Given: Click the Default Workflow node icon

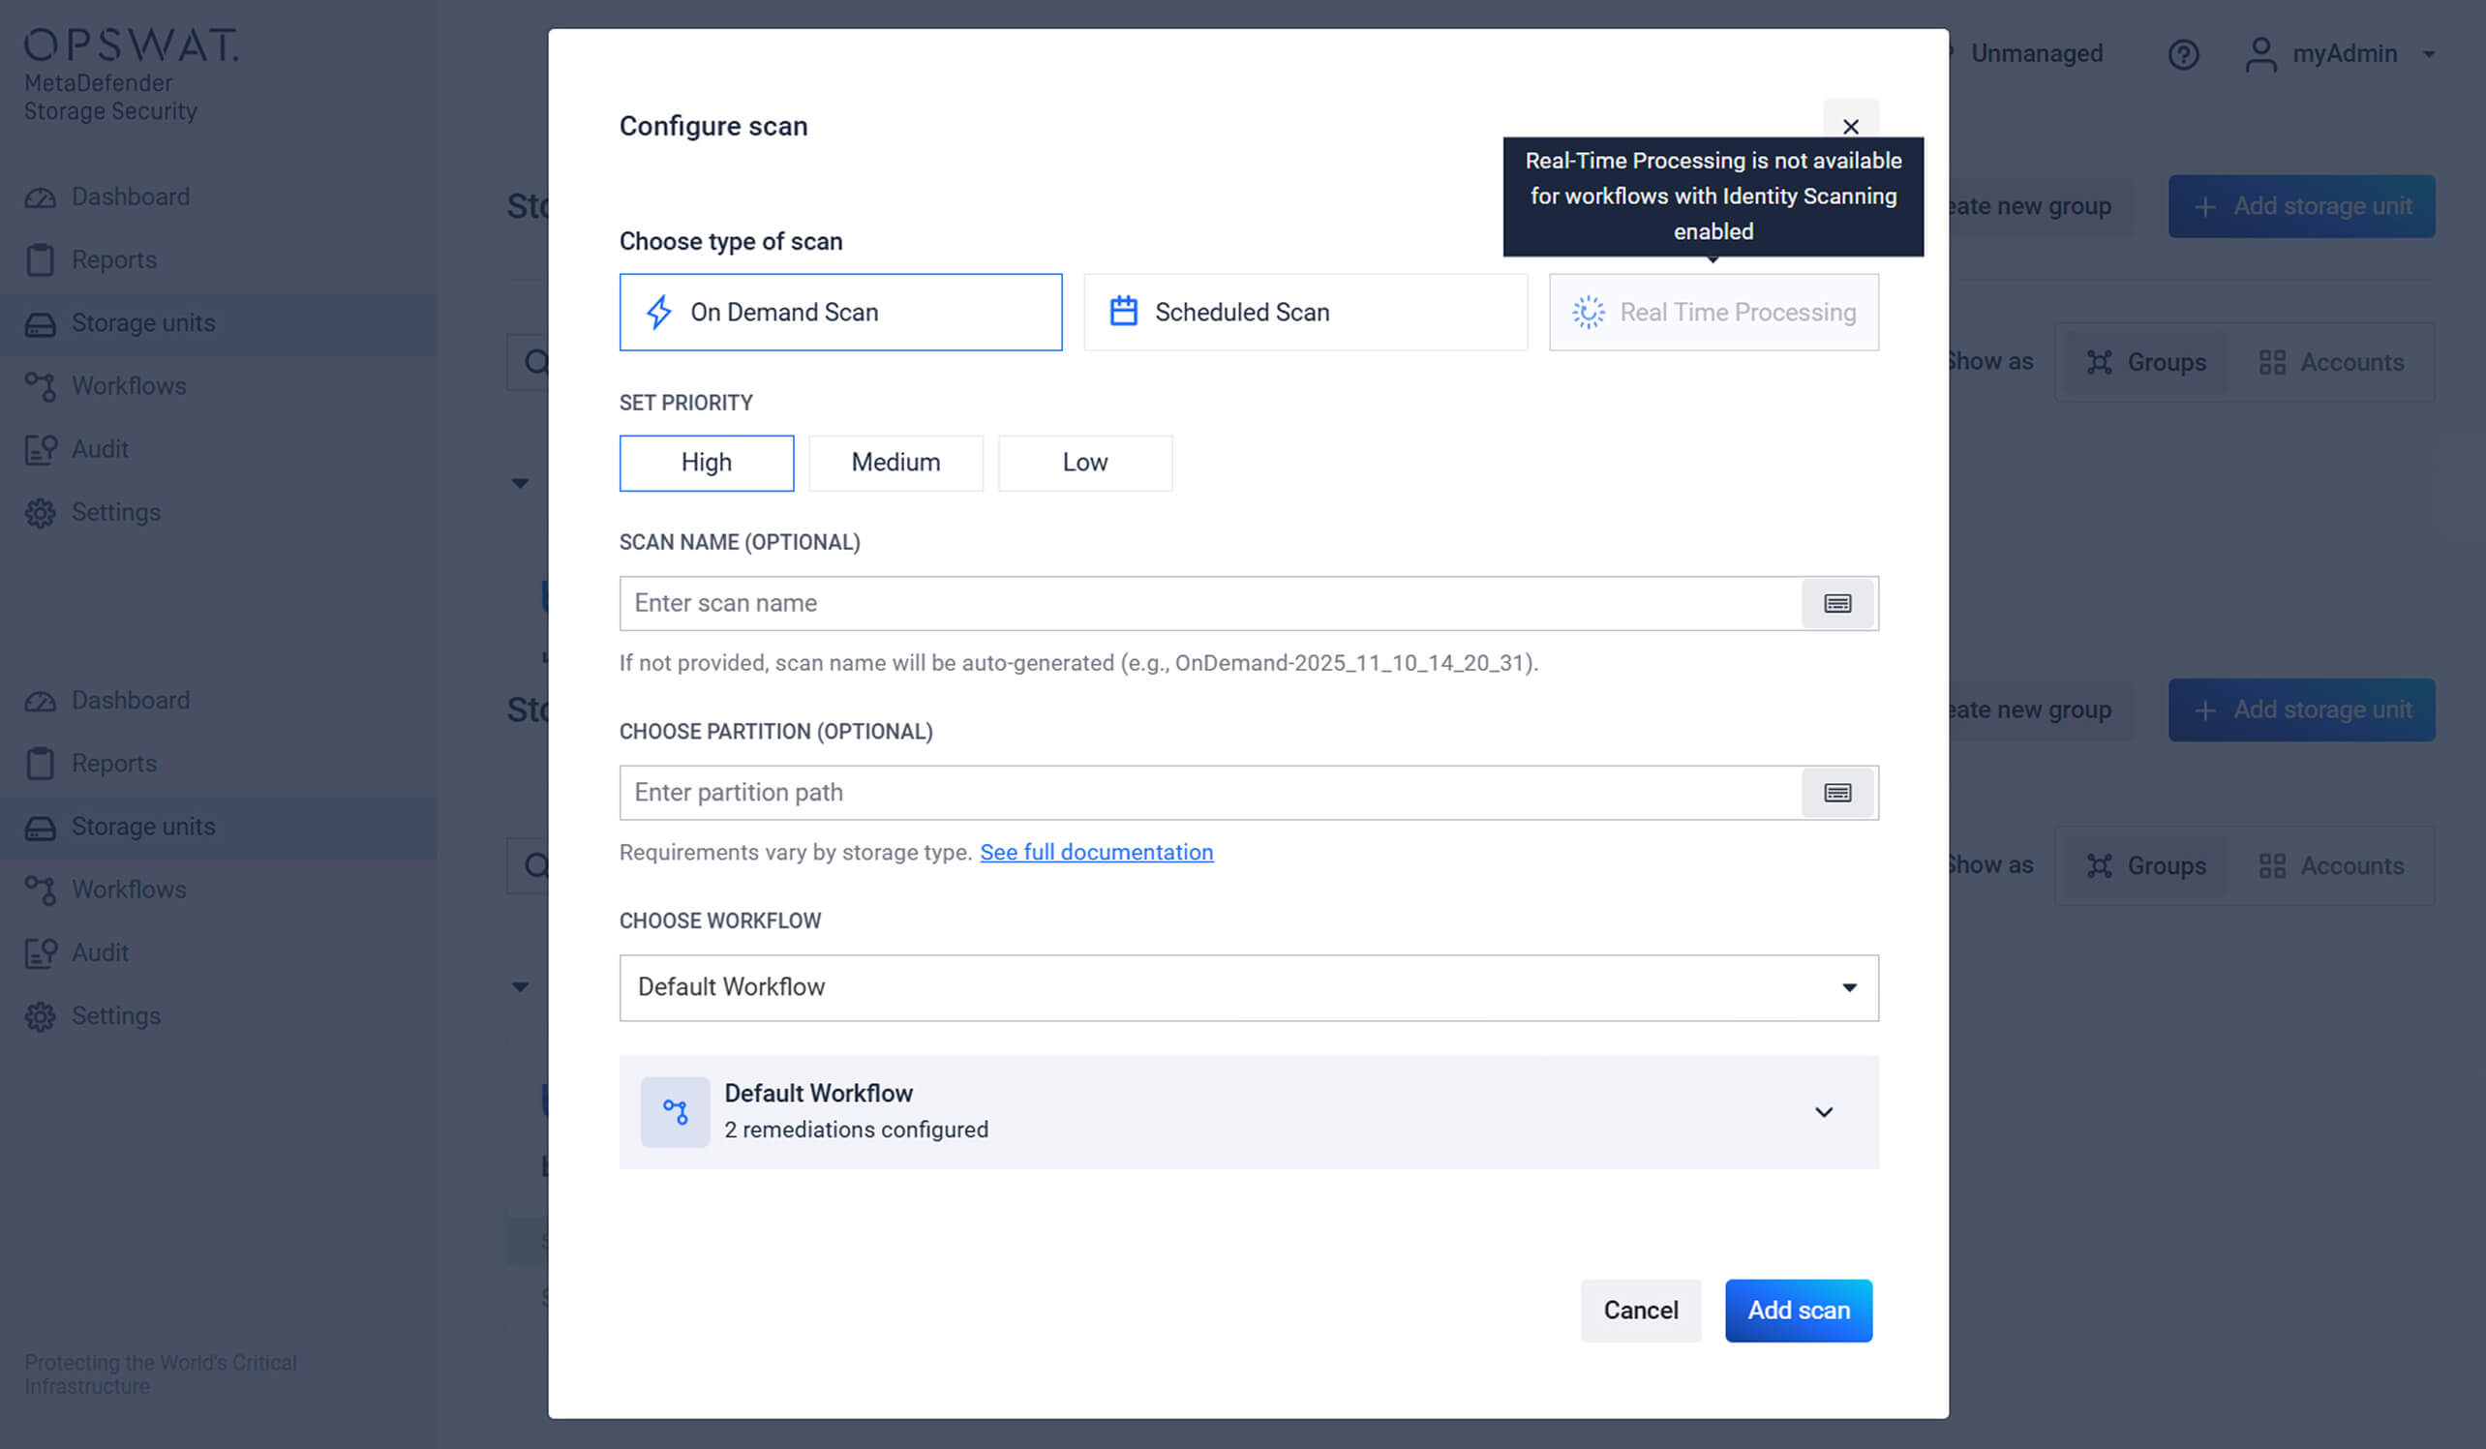Looking at the screenshot, I should [x=675, y=1111].
